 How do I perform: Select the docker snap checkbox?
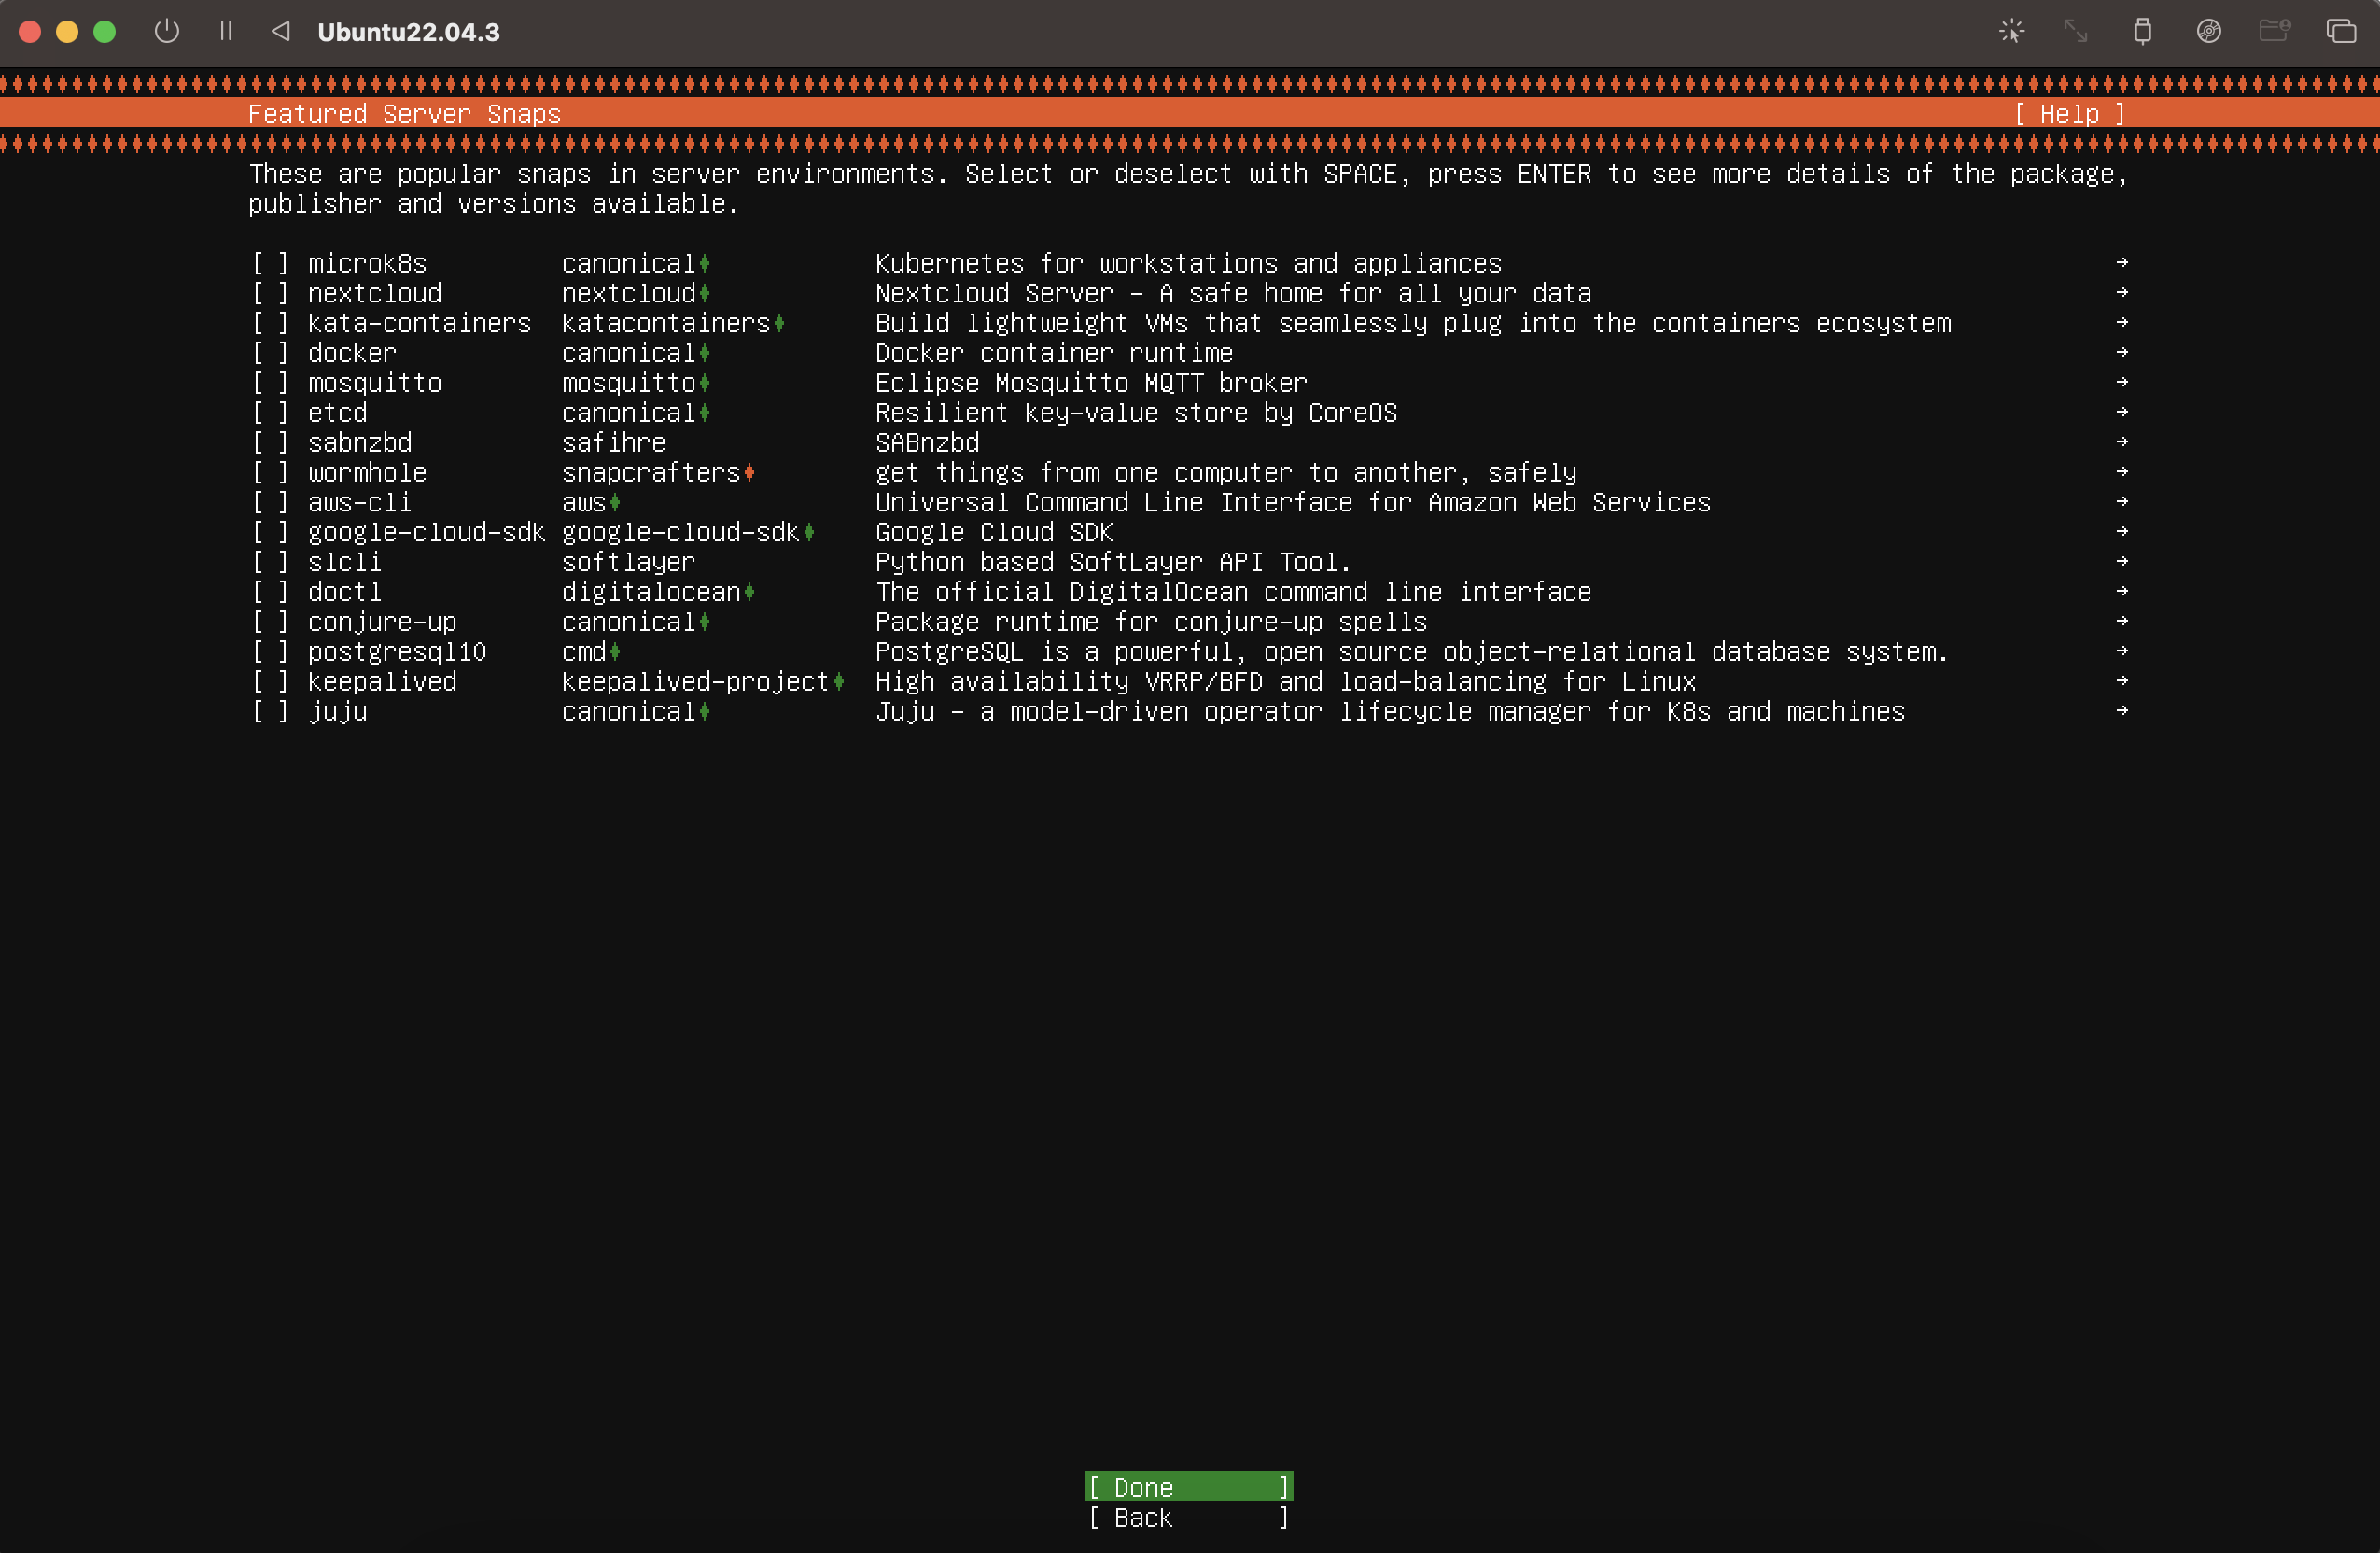click(x=270, y=353)
